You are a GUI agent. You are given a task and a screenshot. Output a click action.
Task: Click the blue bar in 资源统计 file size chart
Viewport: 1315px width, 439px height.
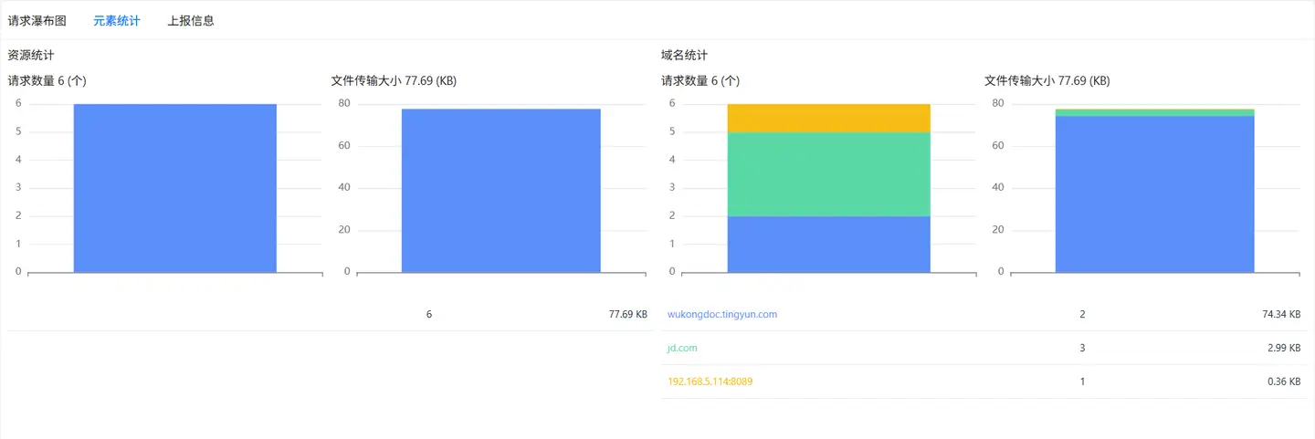point(500,190)
